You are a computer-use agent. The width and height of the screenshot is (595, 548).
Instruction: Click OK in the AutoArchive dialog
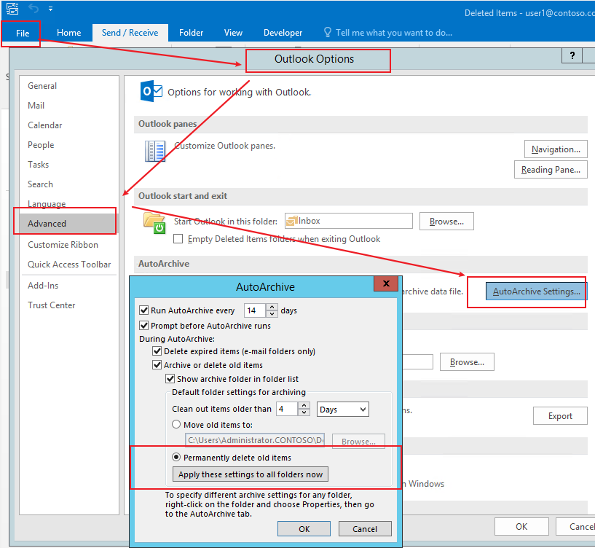pyautogui.click(x=304, y=528)
